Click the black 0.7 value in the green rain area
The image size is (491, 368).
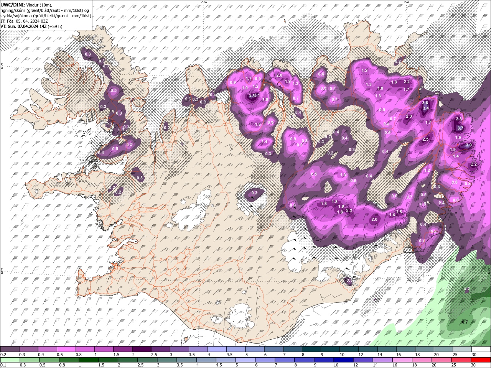coord(465,322)
